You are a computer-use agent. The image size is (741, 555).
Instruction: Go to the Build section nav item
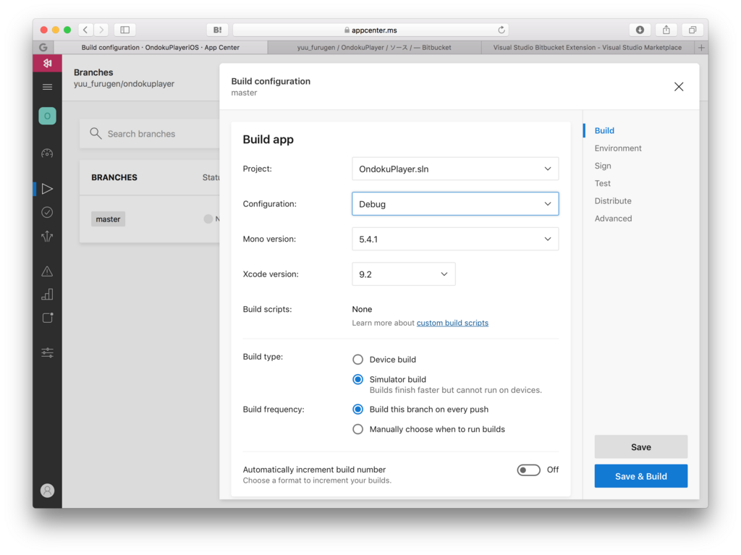point(604,130)
